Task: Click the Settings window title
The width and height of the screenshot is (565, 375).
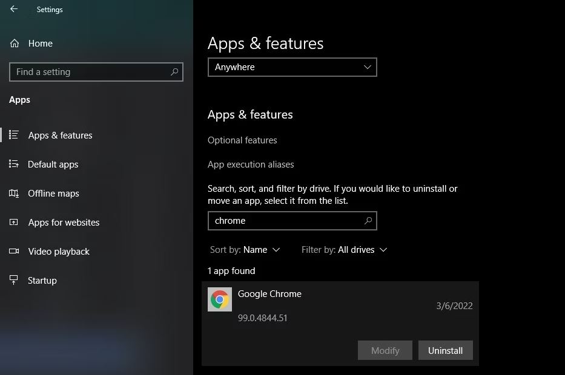Action: pos(50,10)
